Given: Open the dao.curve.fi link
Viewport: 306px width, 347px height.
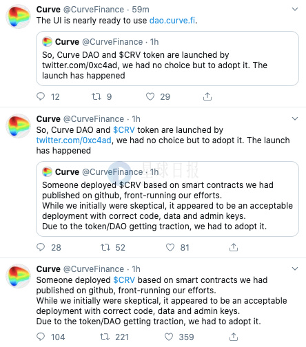Looking at the screenshot, I should (172, 21).
